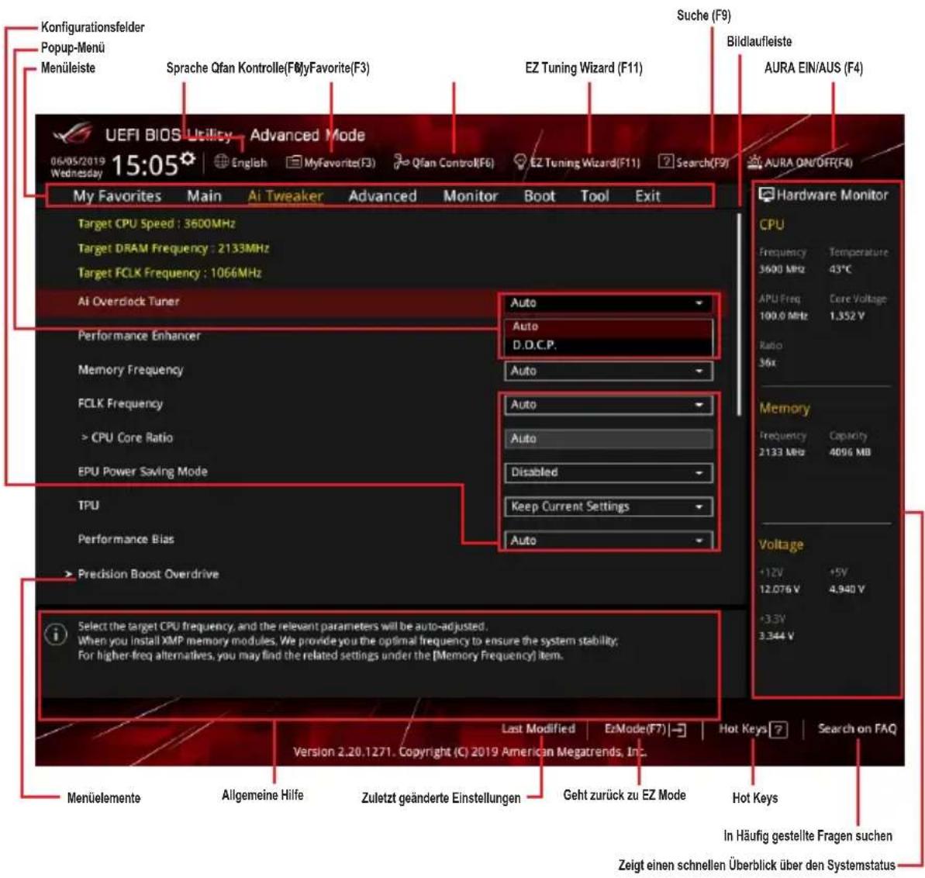Click the 4096 MB capacity value
This screenshot has height=878, width=925.
(x=850, y=452)
